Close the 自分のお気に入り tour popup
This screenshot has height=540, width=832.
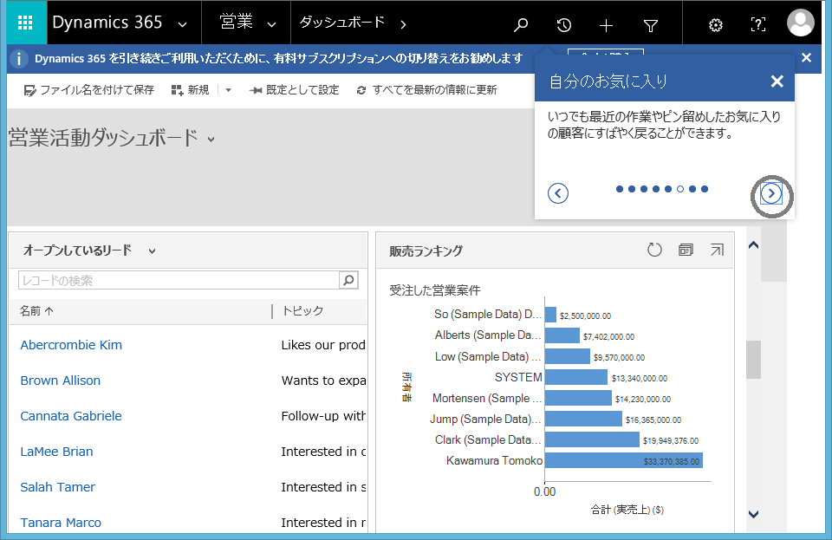pos(777,81)
